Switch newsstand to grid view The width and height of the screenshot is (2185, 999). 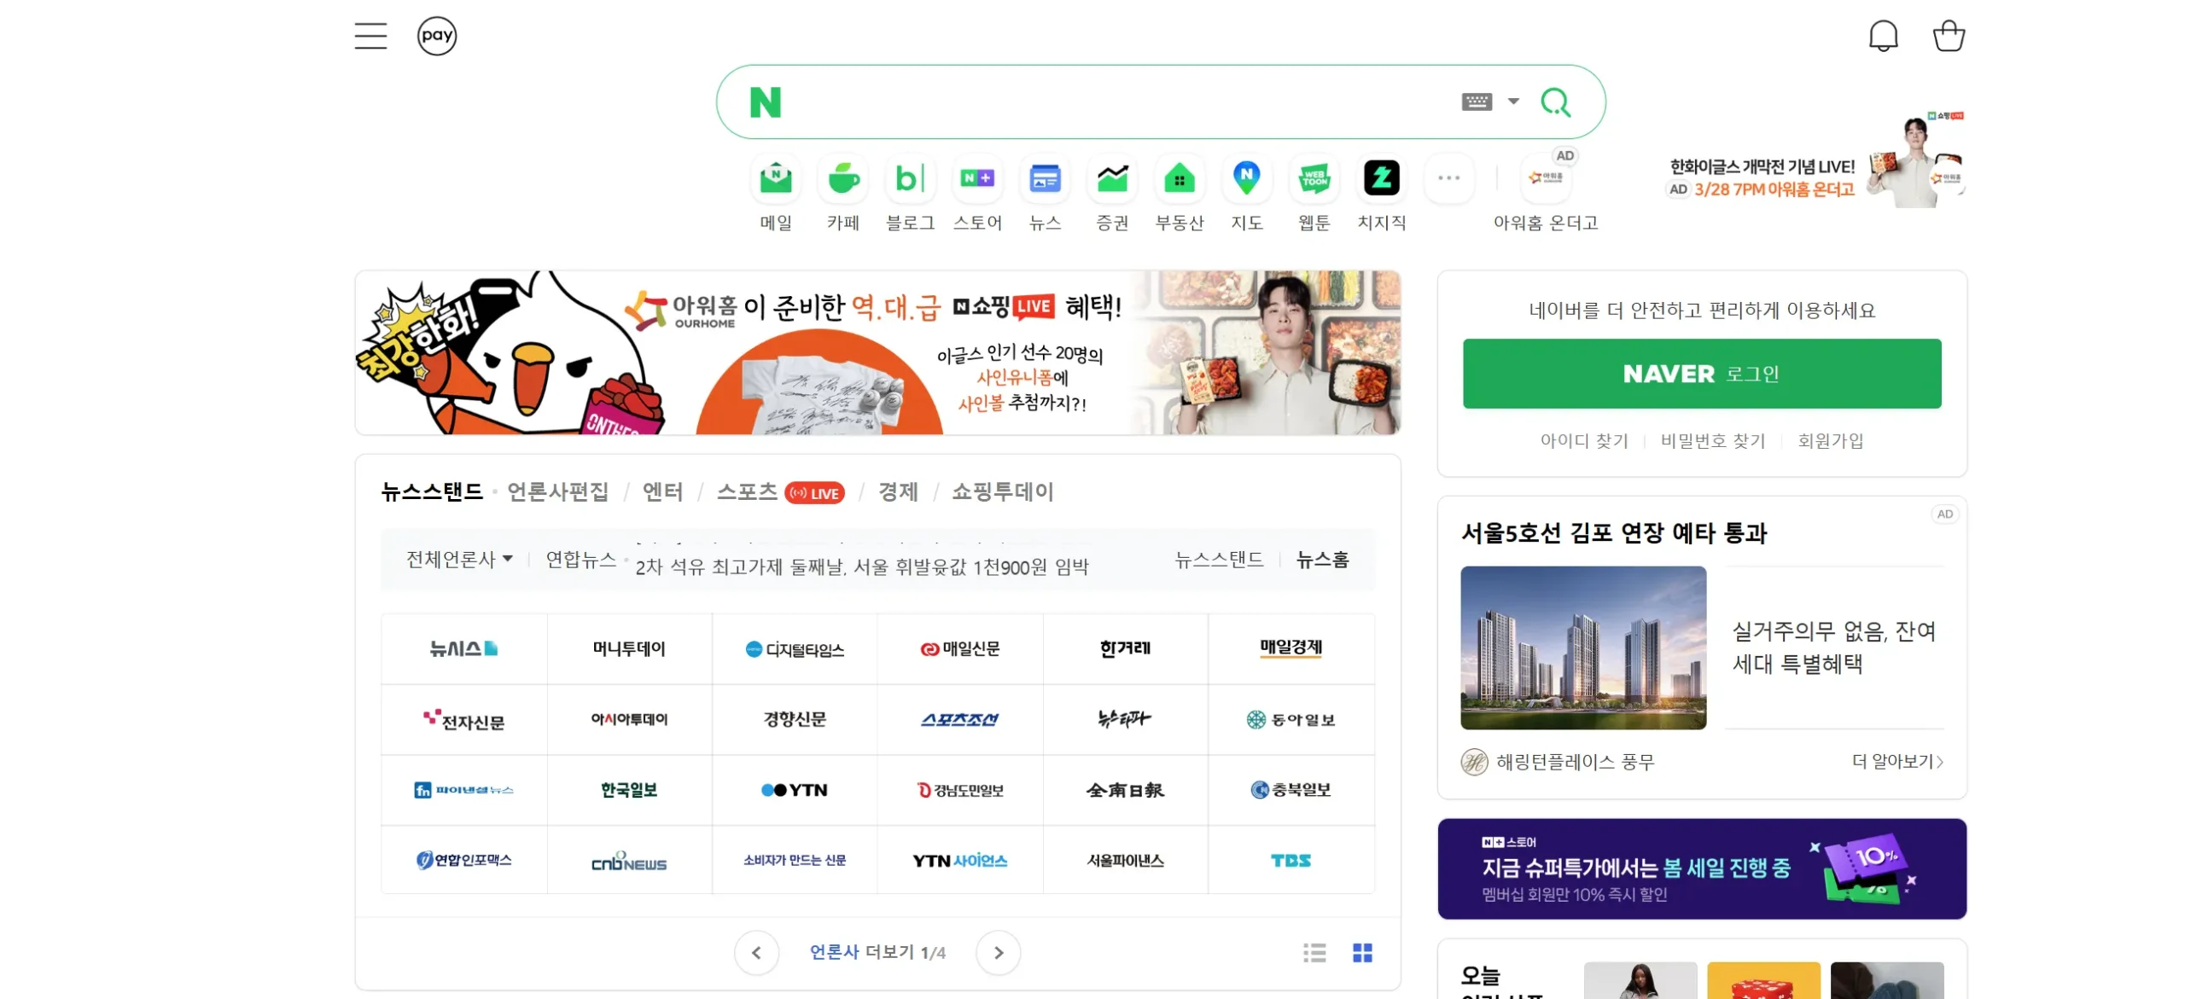1364,953
